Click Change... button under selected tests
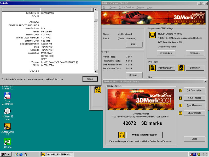 pyautogui.click(x=134, y=75)
